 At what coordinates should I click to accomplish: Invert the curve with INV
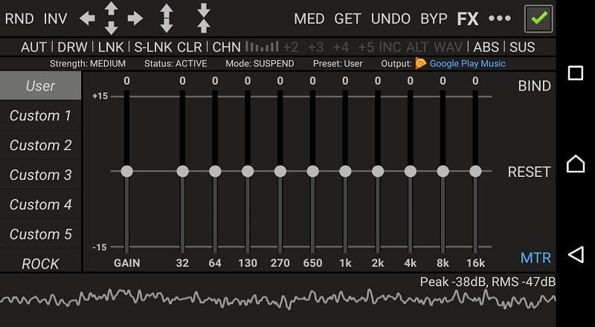click(x=55, y=19)
